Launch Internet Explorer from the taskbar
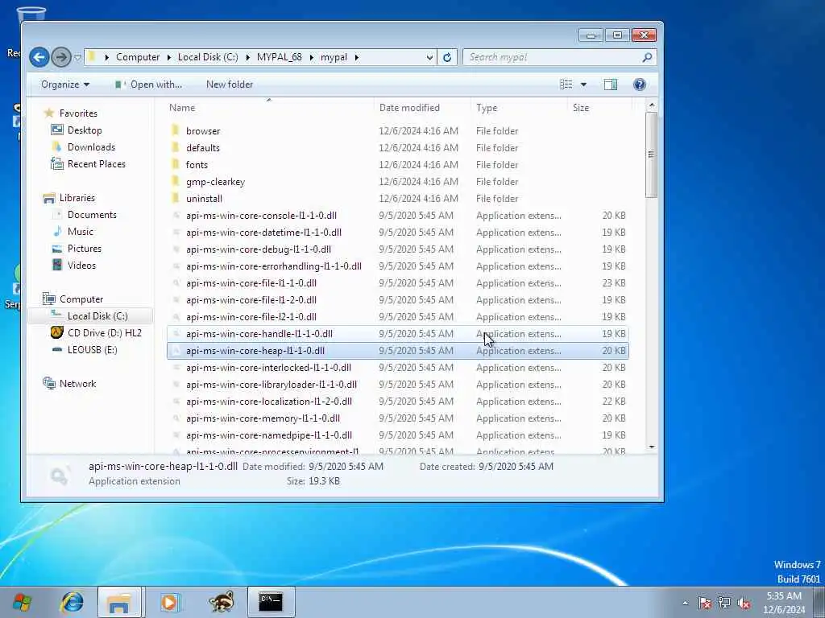 [72, 602]
